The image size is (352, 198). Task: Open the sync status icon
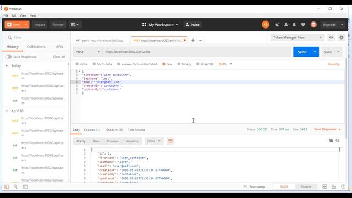[266, 24]
